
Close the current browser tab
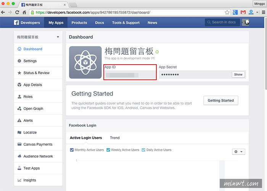65,5
